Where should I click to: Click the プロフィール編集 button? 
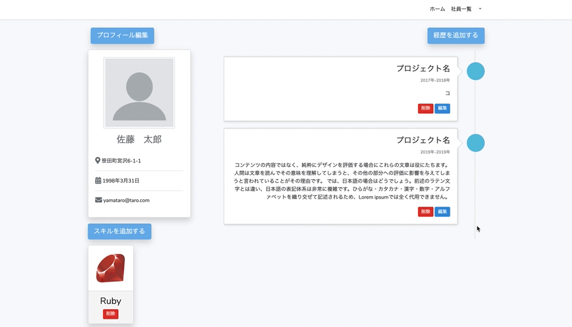[x=122, y=36]
